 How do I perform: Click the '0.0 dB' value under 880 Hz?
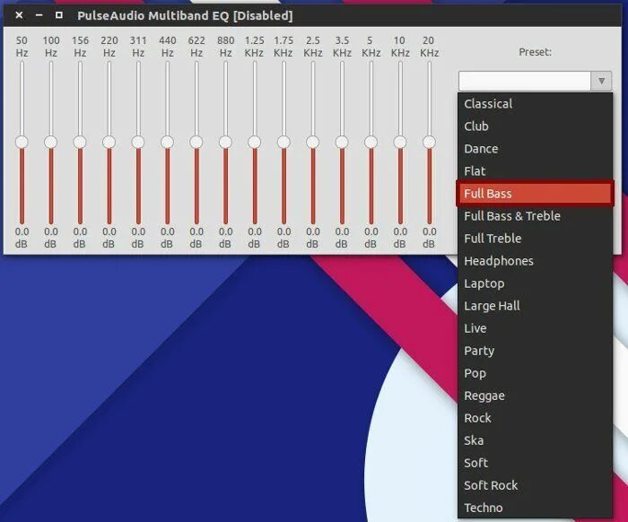225,238
